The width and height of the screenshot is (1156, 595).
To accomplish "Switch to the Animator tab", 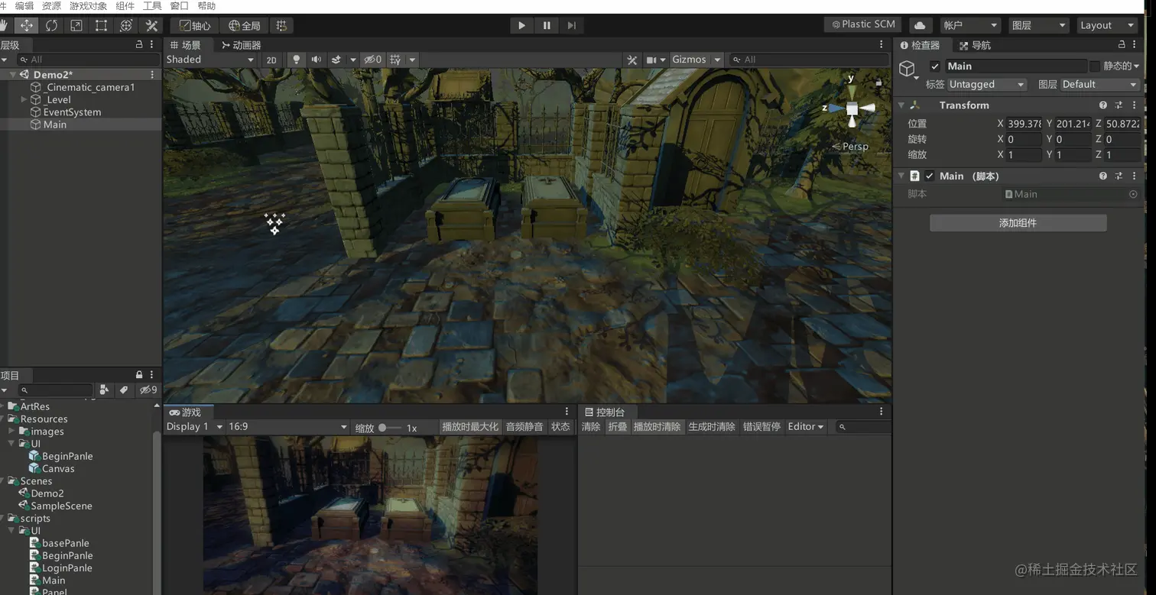I will coord(241,45).
